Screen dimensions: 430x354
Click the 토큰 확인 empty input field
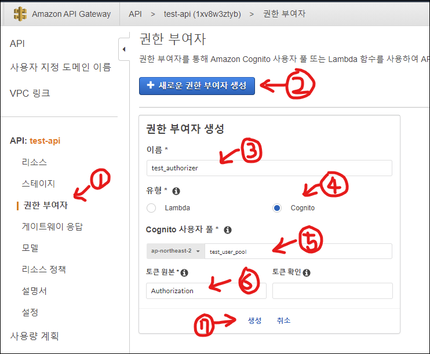pos(332,291)
